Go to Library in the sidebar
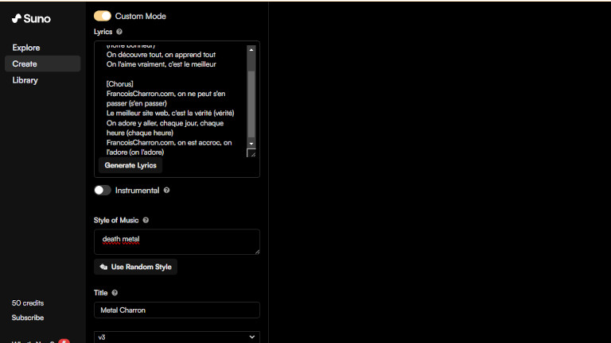This screenshot has height=343, width=611. point(25,80)
